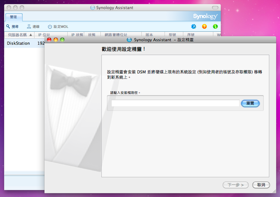
Task: Open settings via the blue gear icon
Action: pyautogui.click(x=194, y=27)
